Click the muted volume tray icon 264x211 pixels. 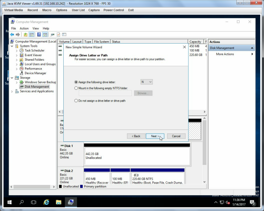[x=228, y=202]
